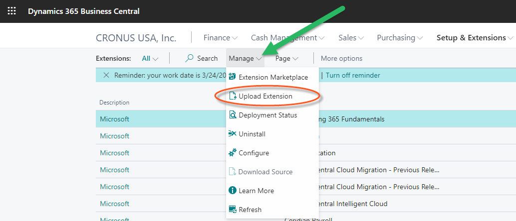Click the Learn More info icon
516x221 pixels.
(232, 191)
